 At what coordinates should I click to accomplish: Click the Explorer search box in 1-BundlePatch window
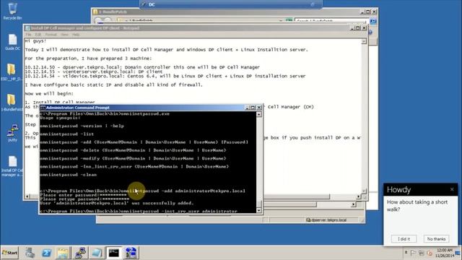coord(331,21)
